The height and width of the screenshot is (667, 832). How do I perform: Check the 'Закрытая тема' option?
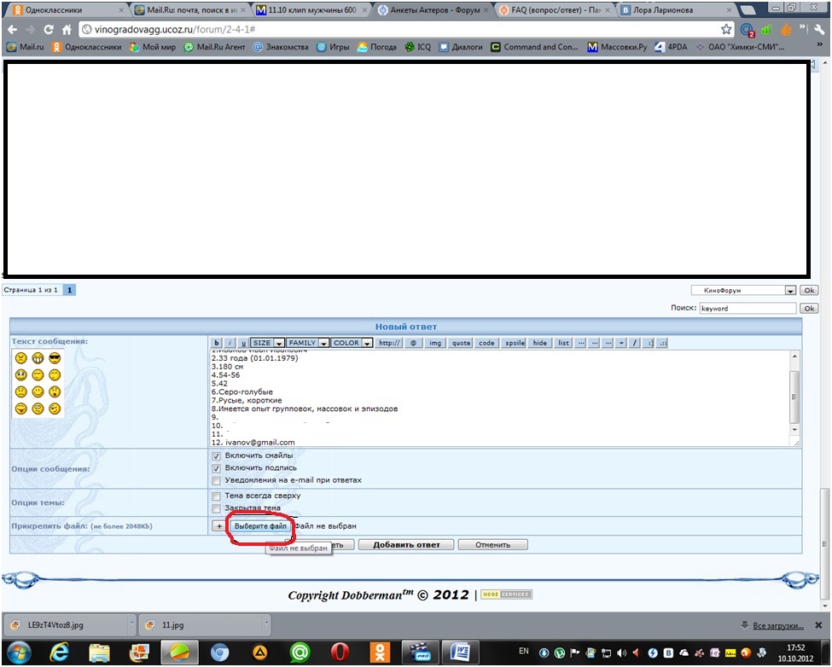(216, 509)
